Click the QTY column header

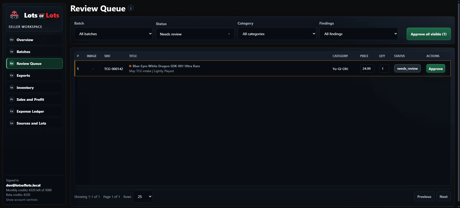(x=382, y=56)
